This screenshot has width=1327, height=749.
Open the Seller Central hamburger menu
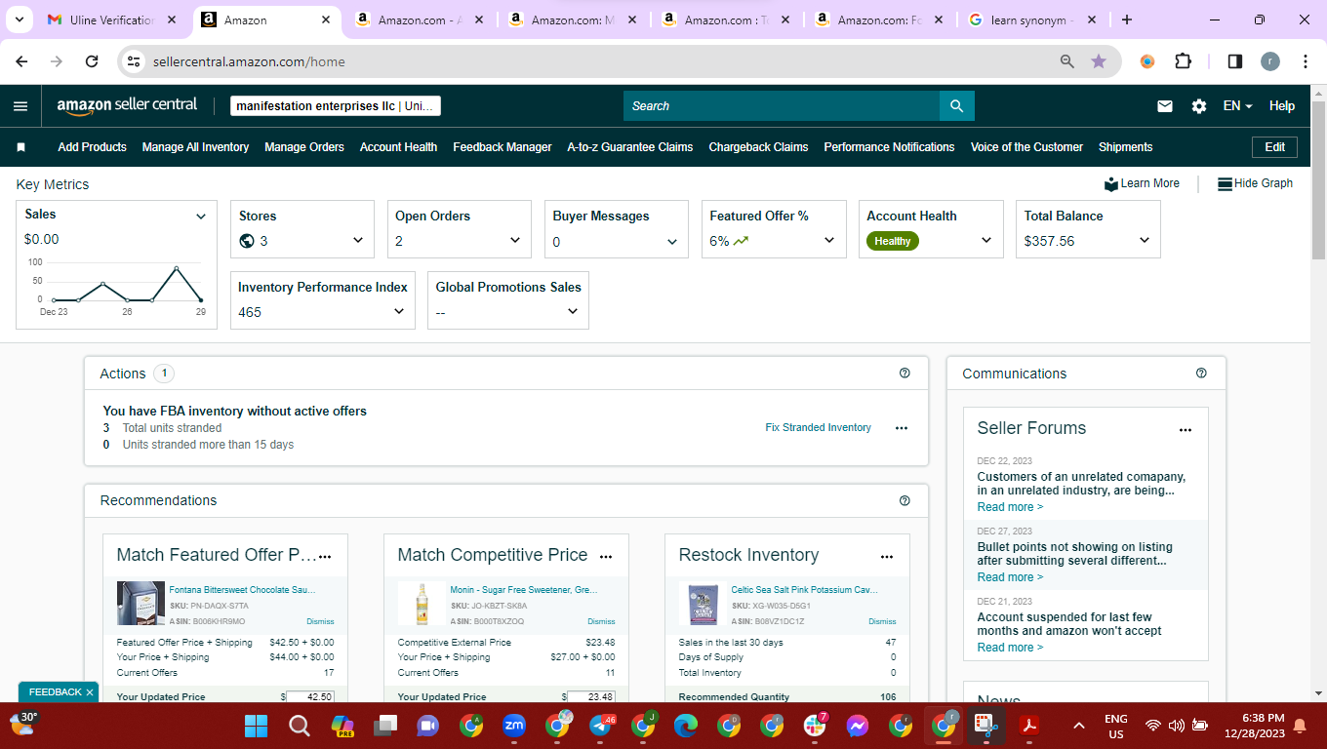20,106
